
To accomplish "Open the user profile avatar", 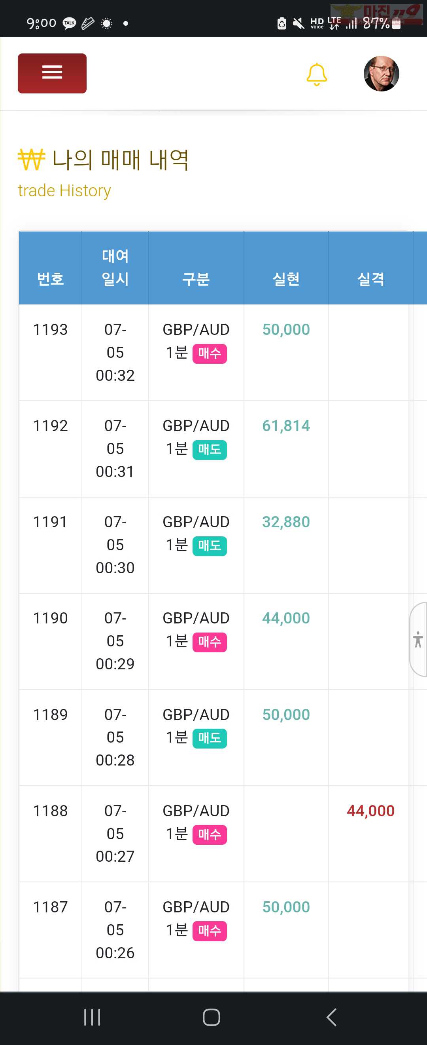I will point(381,73).
